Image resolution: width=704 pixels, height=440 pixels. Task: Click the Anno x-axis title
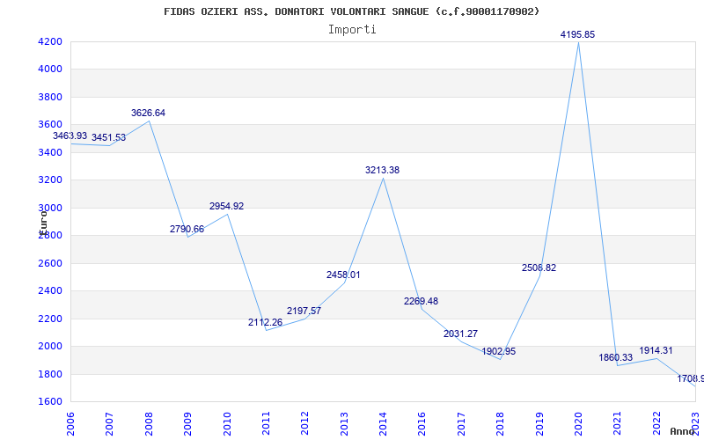point(682,431)
